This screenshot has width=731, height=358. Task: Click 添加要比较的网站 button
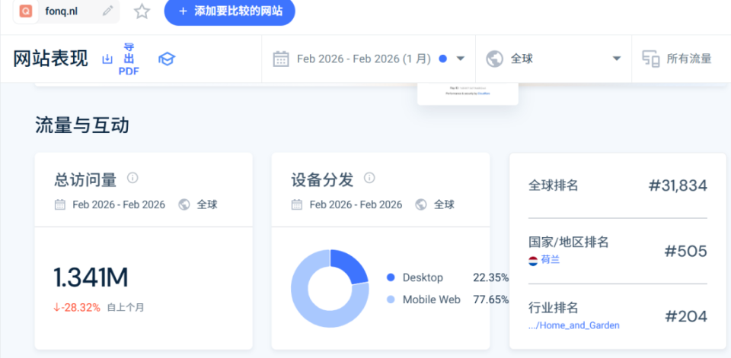tap(229, 11)
